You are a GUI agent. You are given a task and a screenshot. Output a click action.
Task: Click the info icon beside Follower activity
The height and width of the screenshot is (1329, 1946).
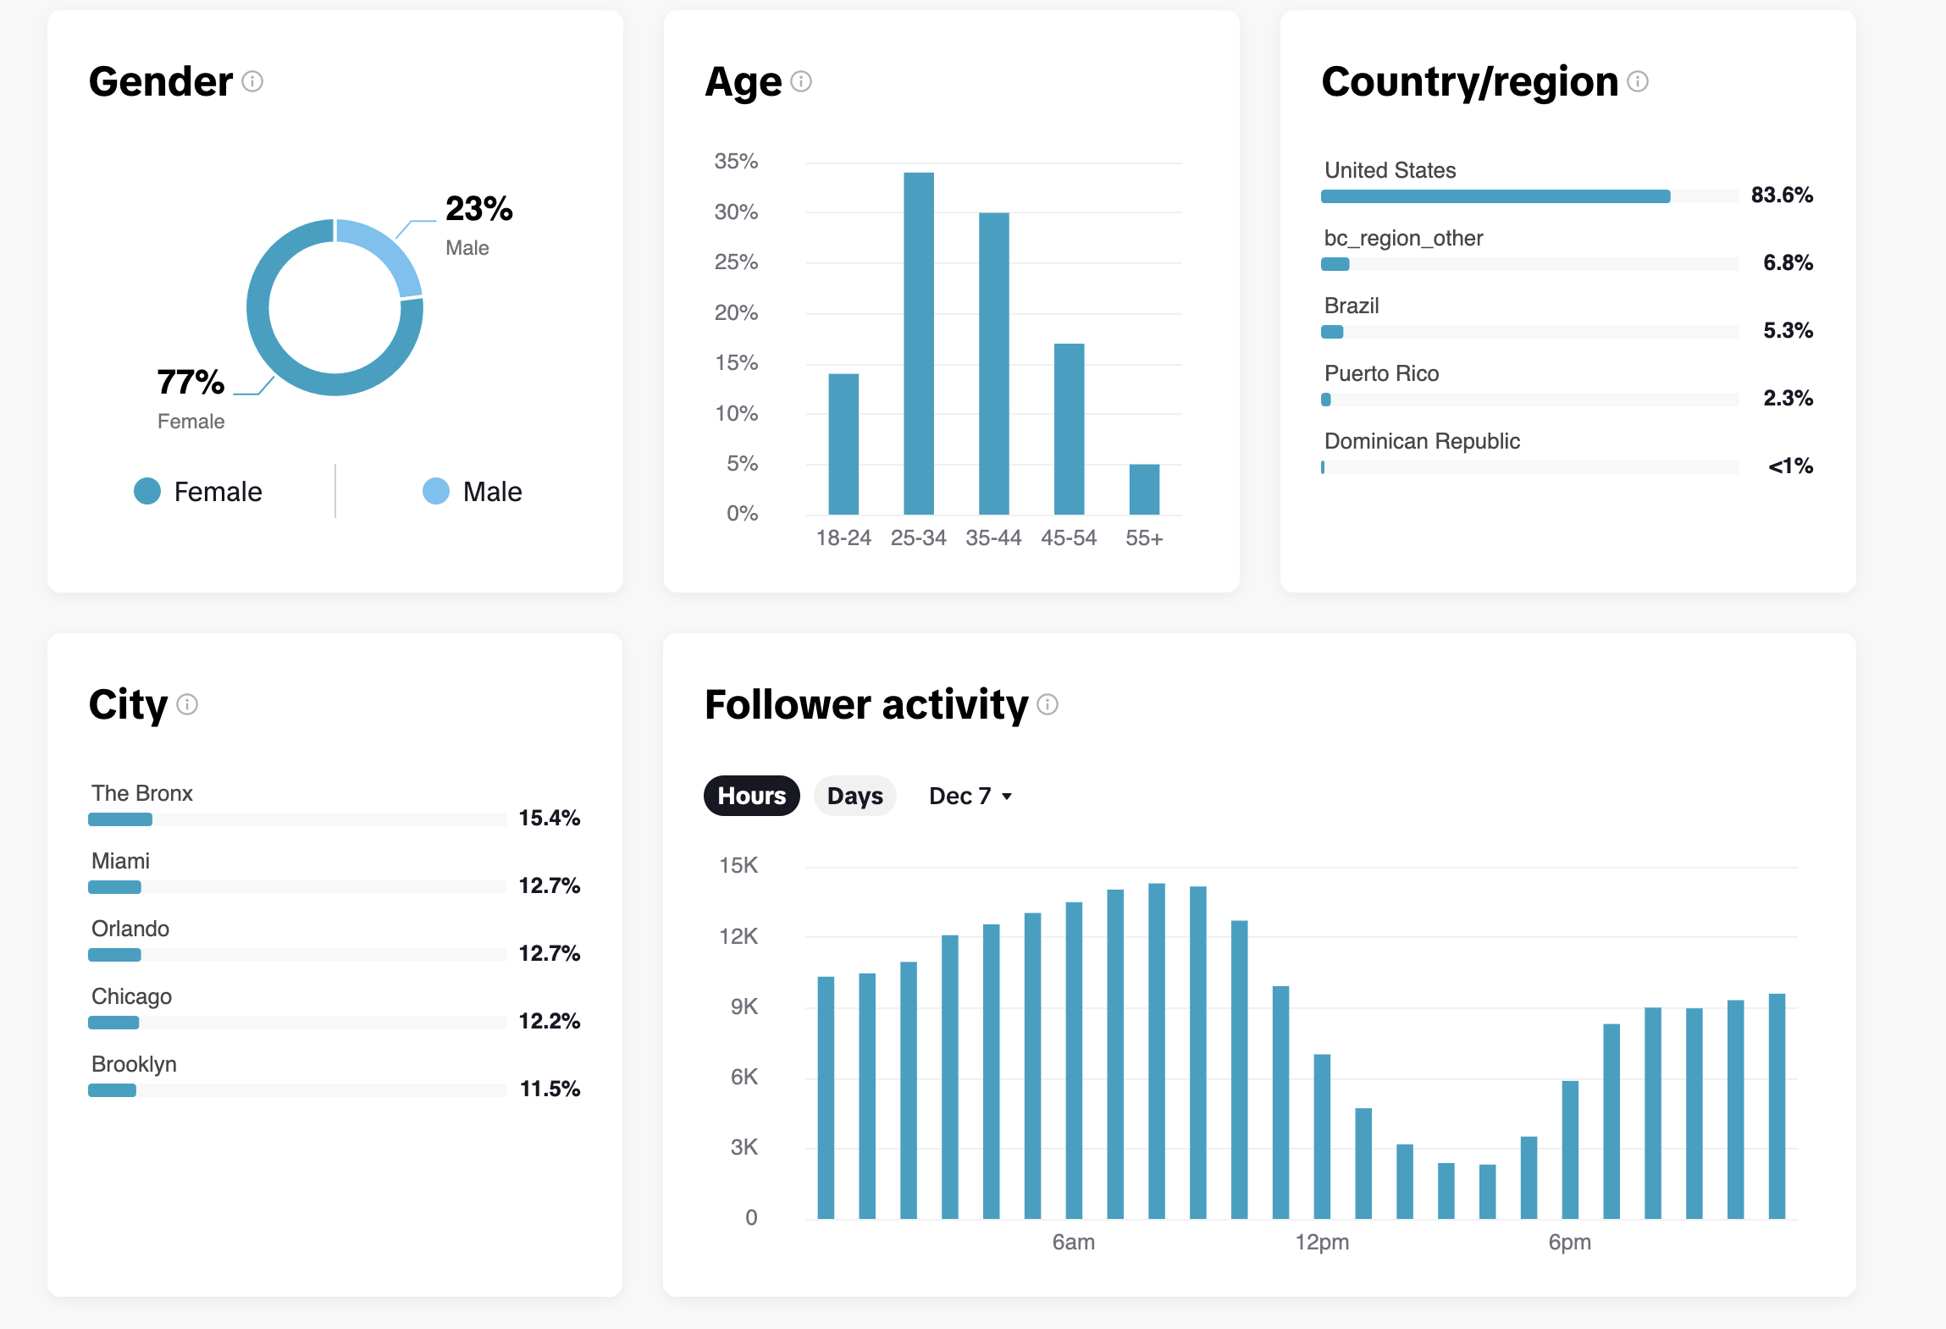coord(1048,704)
